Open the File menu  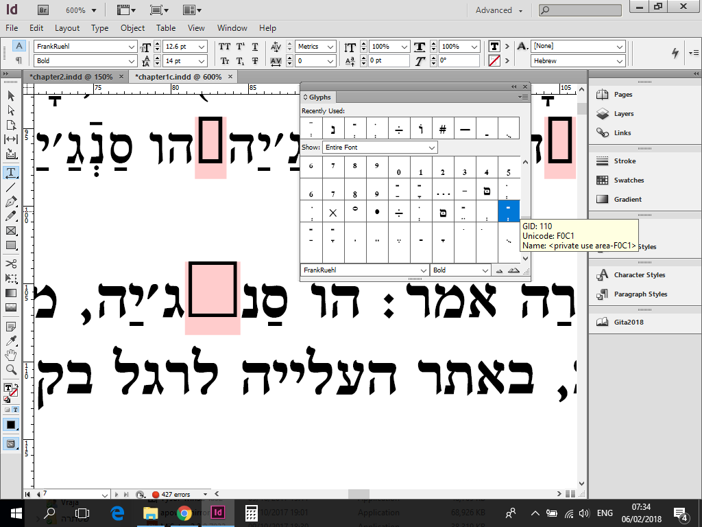click(x=12, y=27)
